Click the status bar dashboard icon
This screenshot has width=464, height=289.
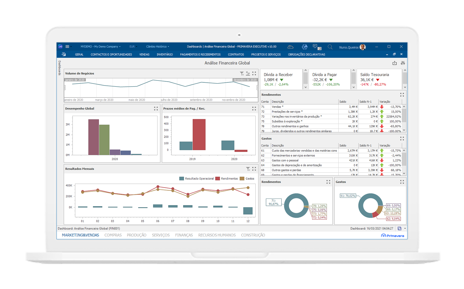pyautogui.click(x=400, y=229)
